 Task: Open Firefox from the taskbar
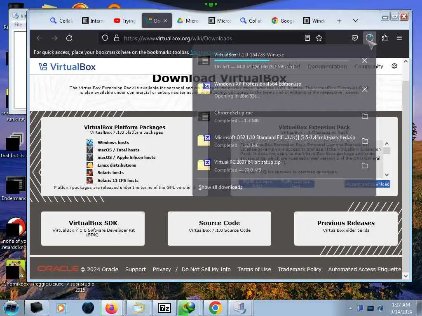tap(111, 308)
